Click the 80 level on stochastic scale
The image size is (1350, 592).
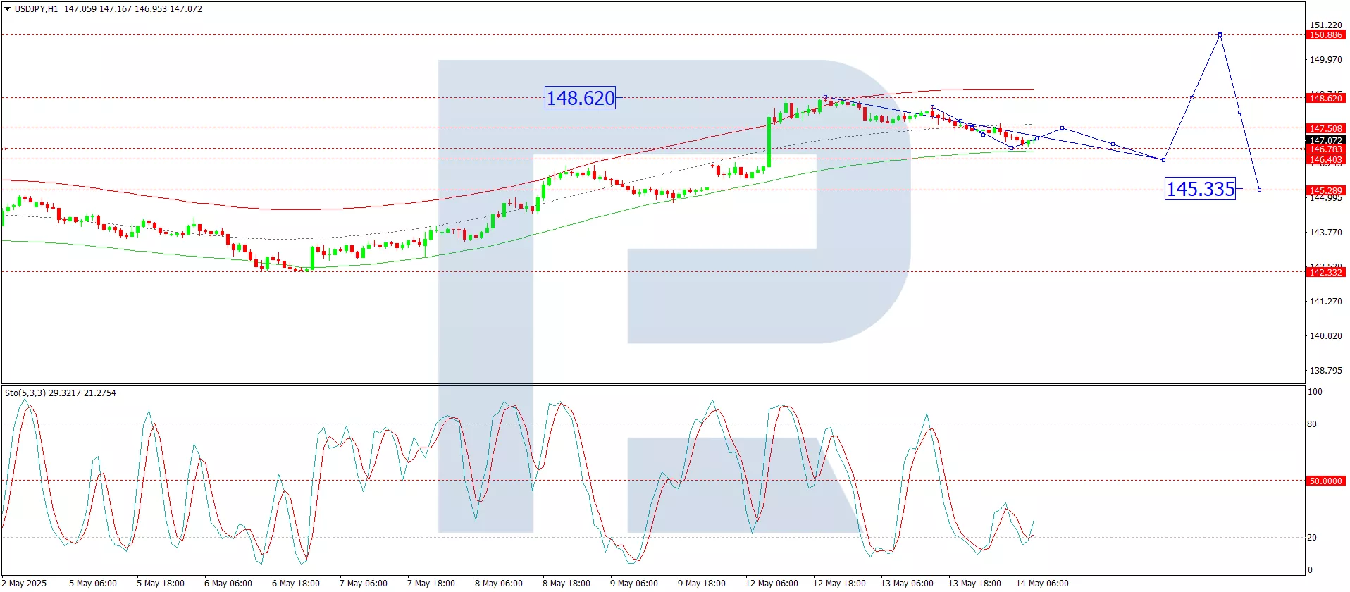[1311, 424]
